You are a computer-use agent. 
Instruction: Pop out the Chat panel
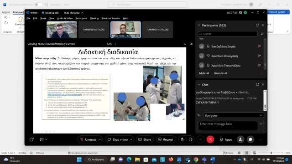[257, 85]
